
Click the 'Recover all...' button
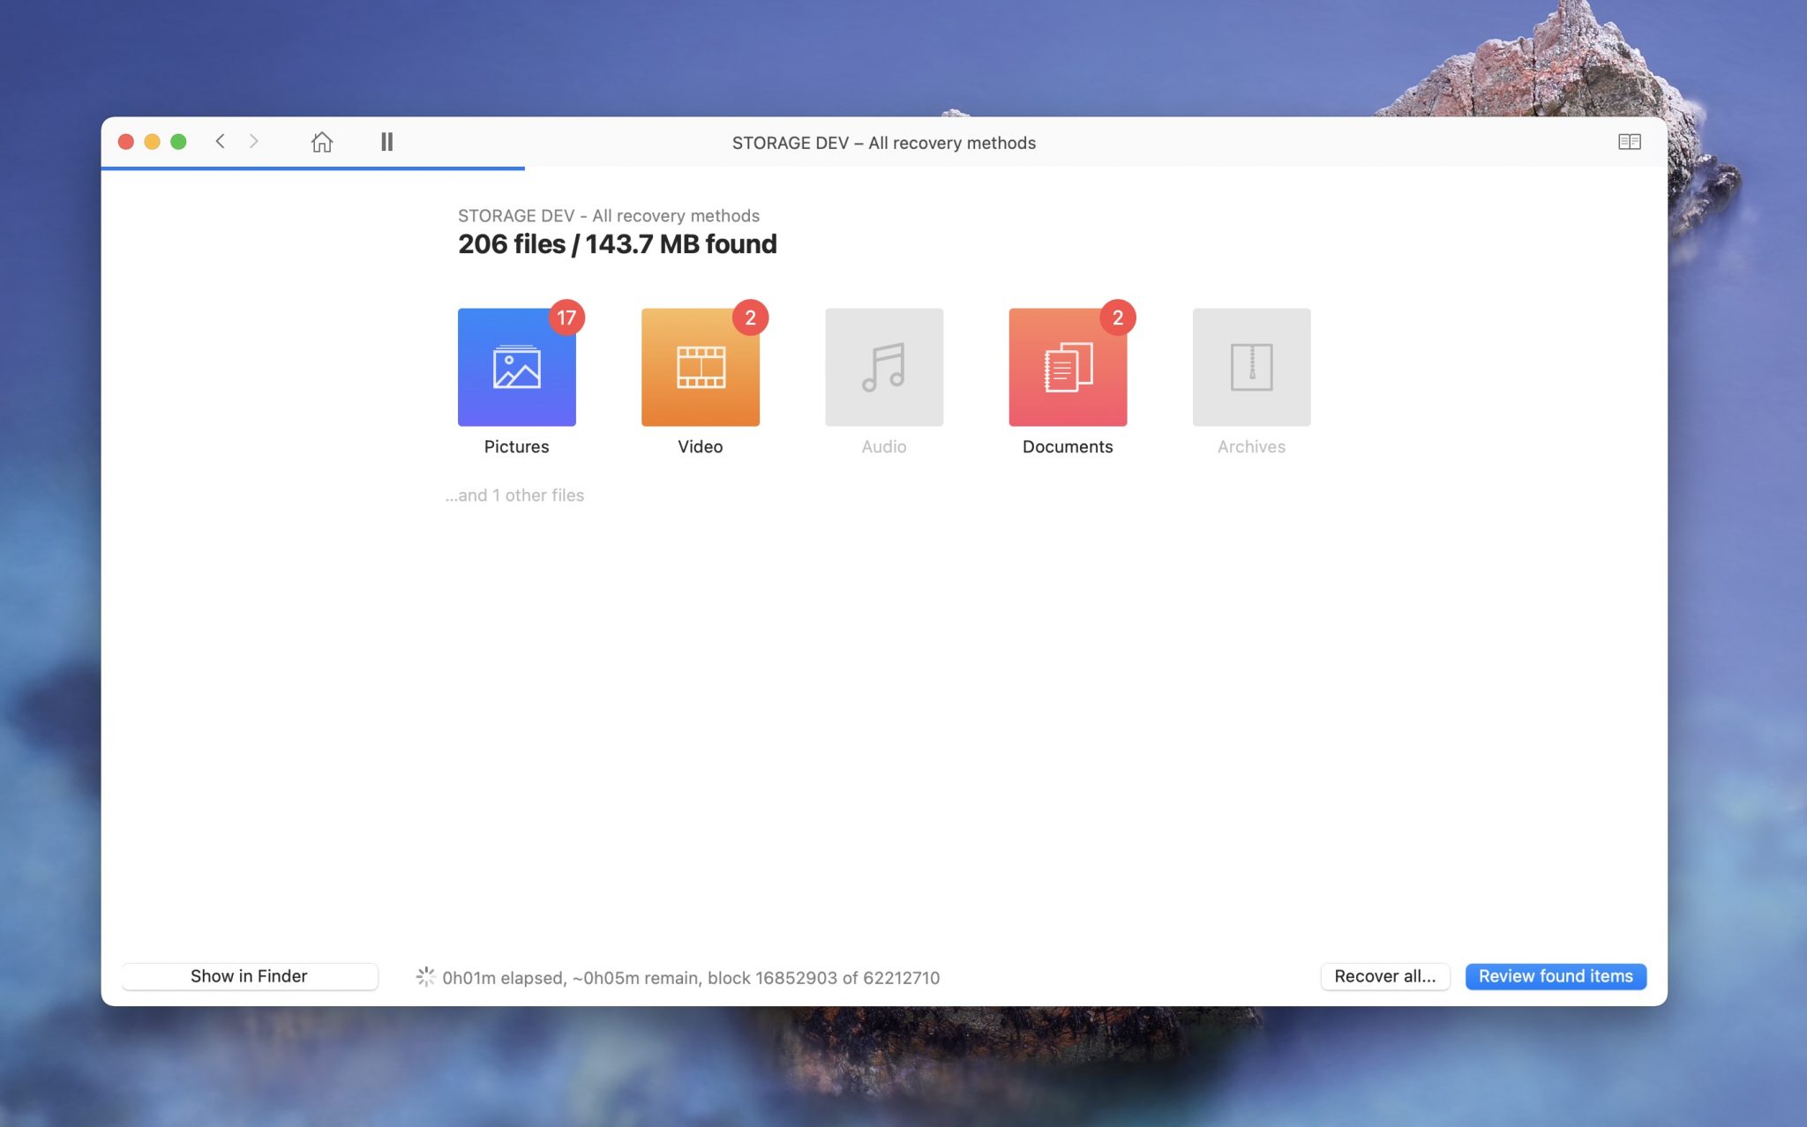point(1384,975)
